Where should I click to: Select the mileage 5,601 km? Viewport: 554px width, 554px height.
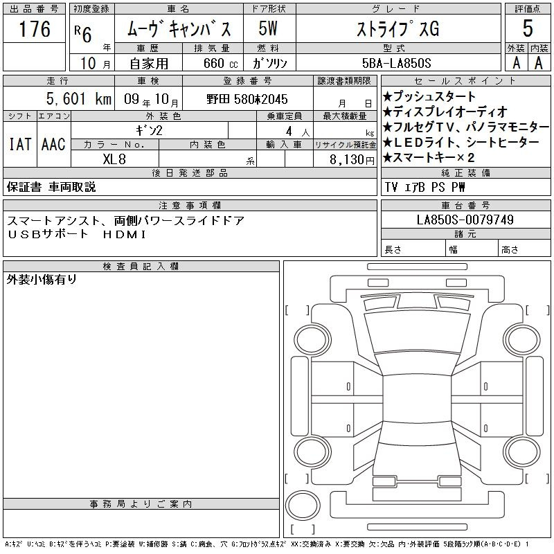pos(79,98)
